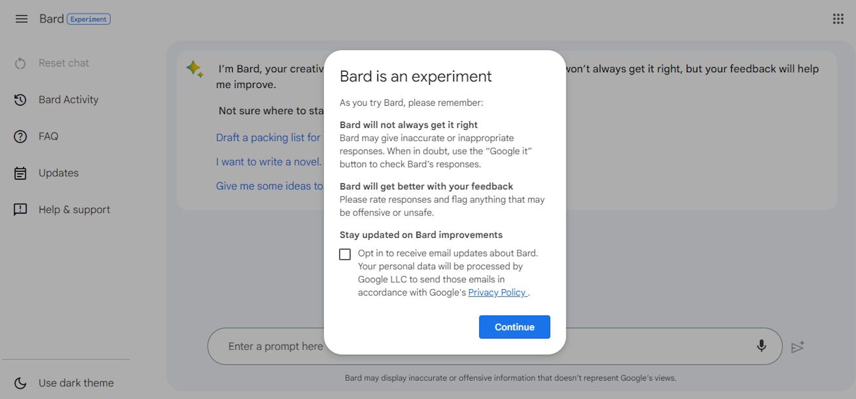Select Bard Activity in the sidebar
This screenshot has width=856, height=399.
(68, 100)
